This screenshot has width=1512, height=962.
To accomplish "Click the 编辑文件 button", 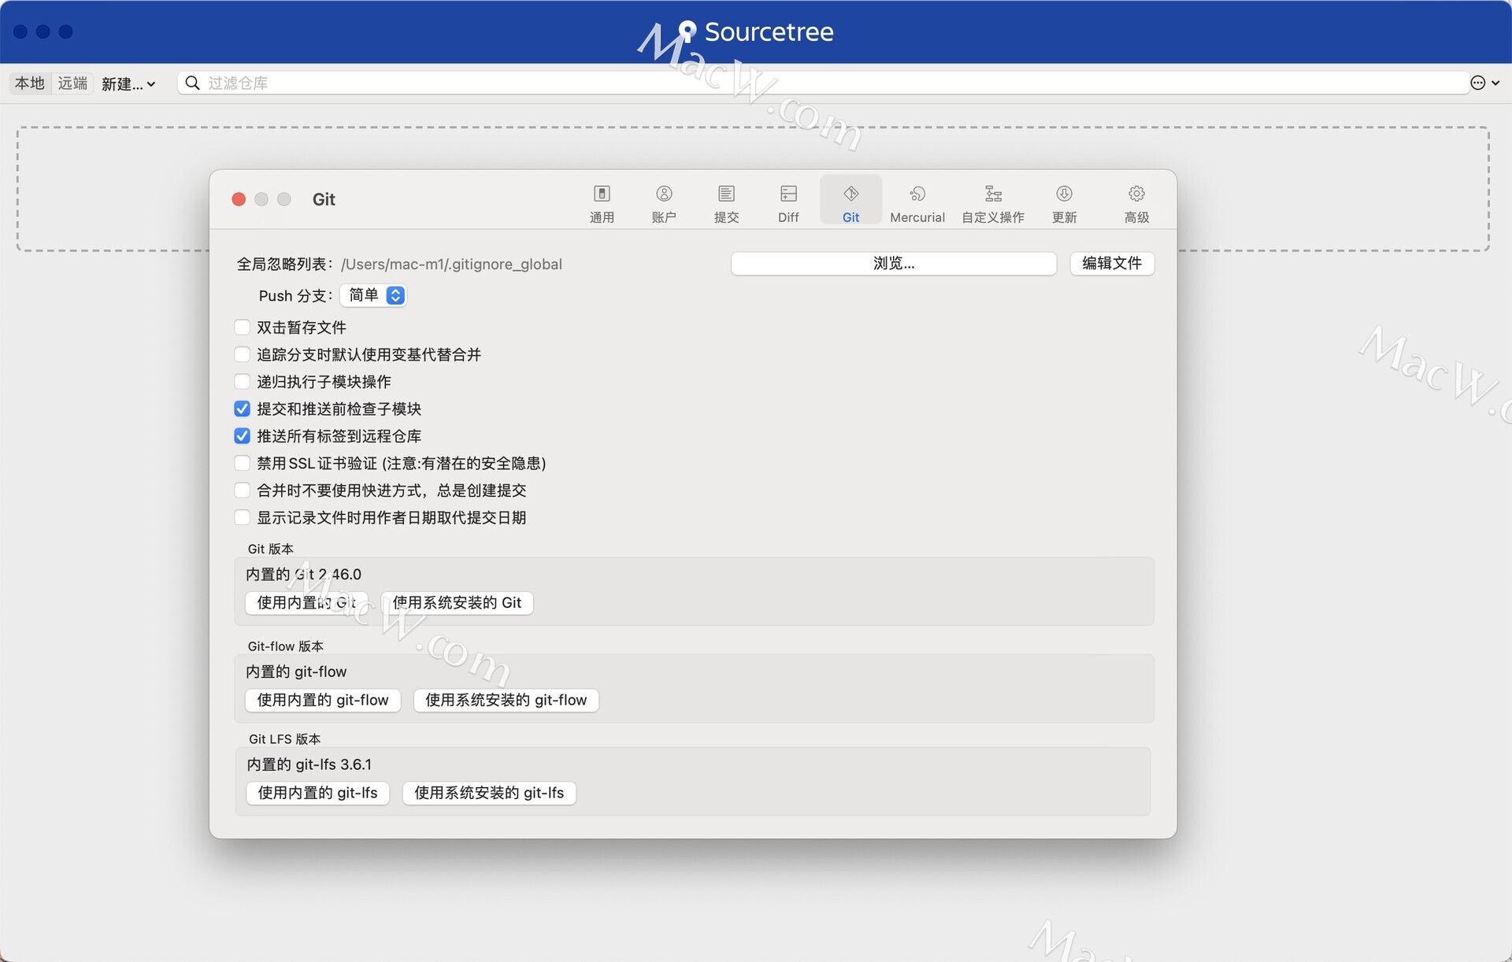I will 1111,263.
